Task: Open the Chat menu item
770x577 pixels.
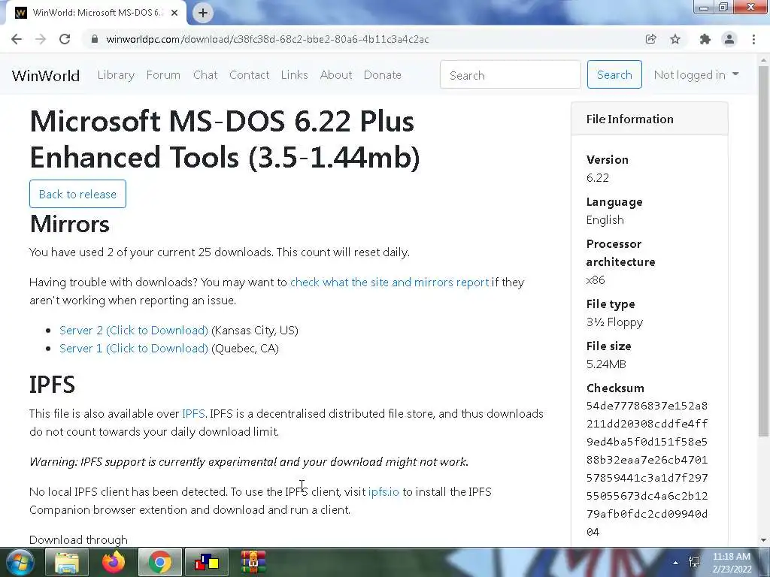Action: click(x=205, y=75)
